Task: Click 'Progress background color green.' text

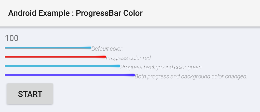Action: (161, 67)
